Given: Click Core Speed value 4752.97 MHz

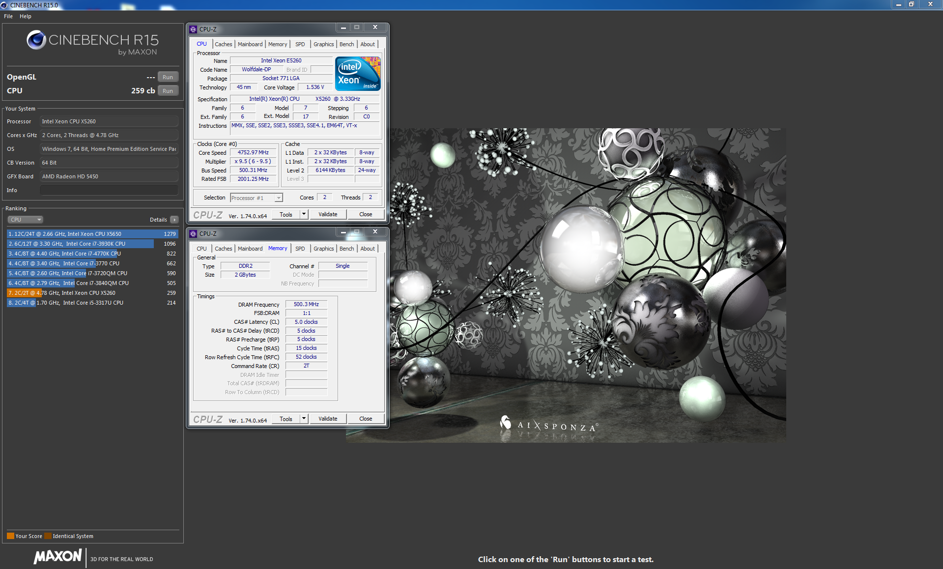Looking at the screenshot, I should click(x=253, y=152).
